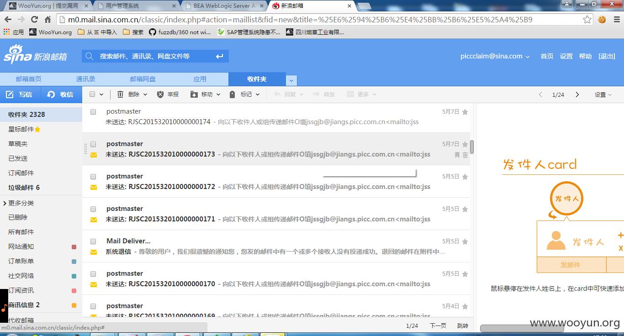
Task: Open the 移动 dropdown arrow
Action: point(218,94)
